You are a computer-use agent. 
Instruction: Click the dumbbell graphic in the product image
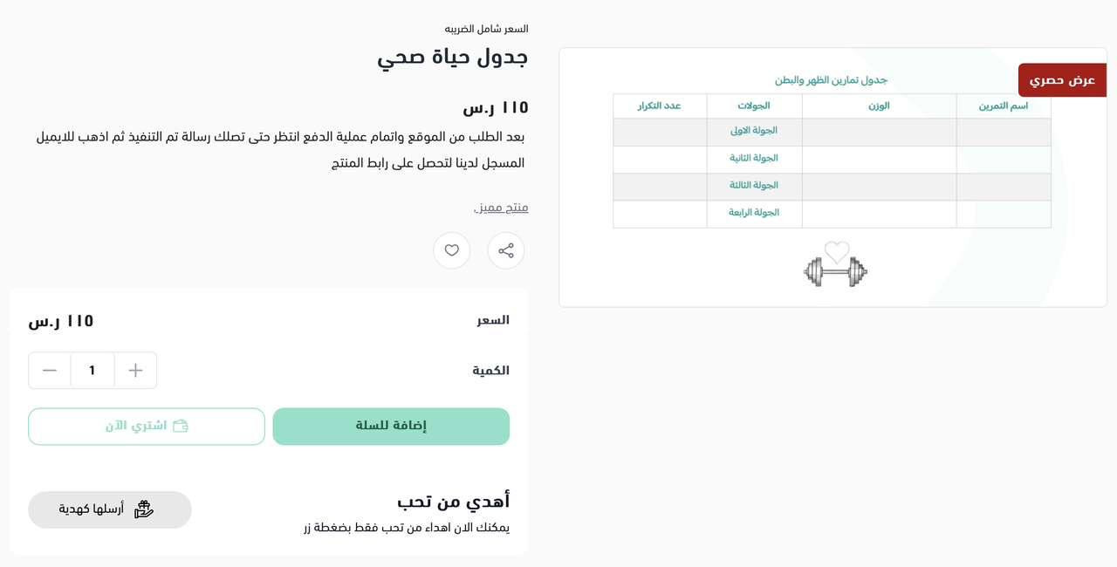click(835, 272)
